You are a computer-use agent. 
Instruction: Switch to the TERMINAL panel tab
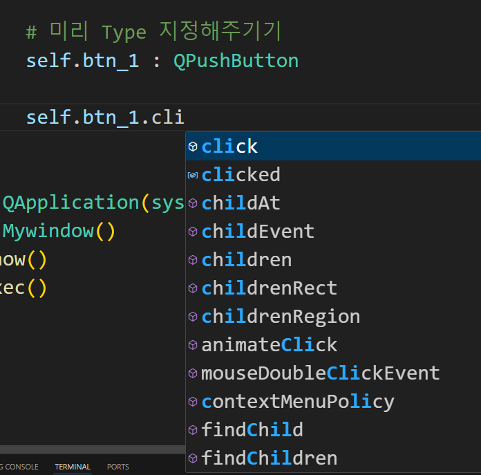point(73,467)
